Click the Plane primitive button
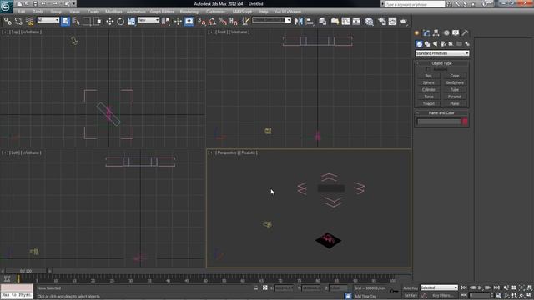 tap(455, 103)
